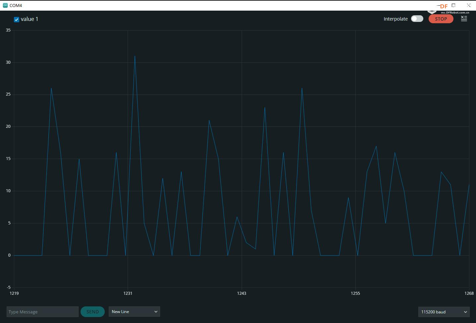Click the x-axis label 1219
The image size is (476, 323).
tap(14, 293)
